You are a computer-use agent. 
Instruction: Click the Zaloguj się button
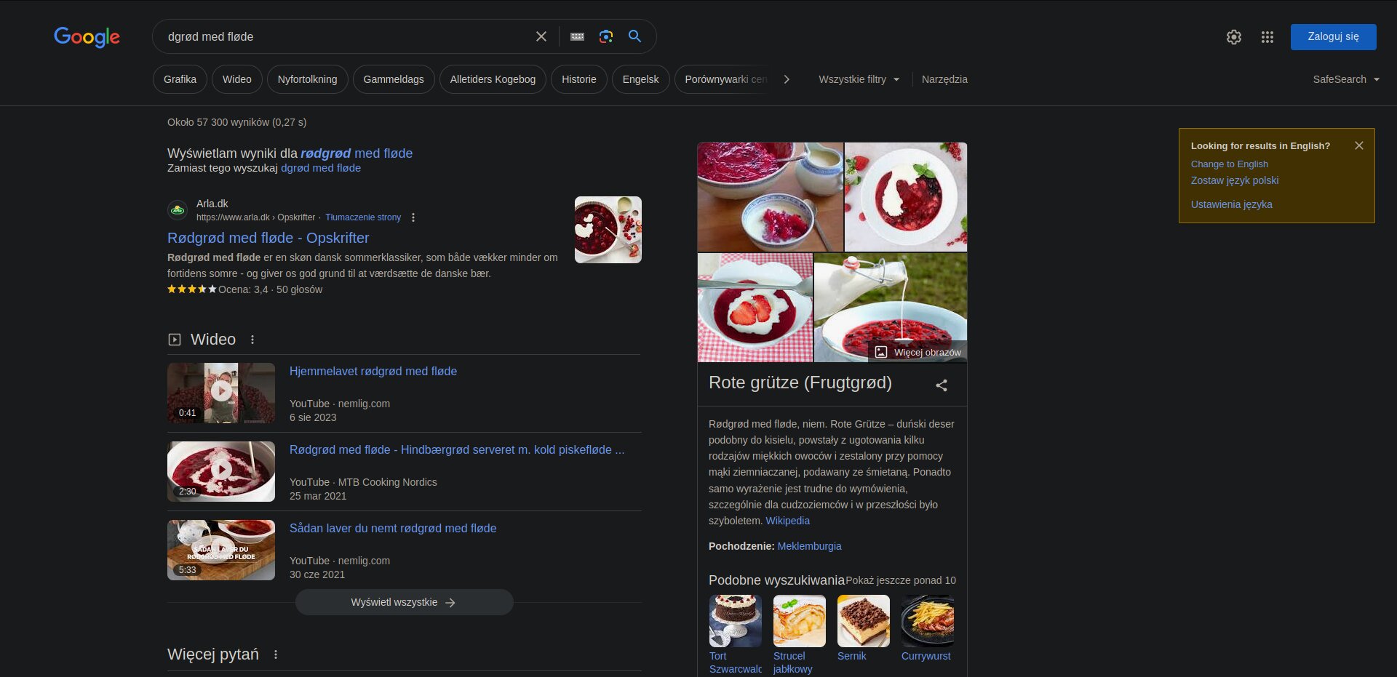1333,36
